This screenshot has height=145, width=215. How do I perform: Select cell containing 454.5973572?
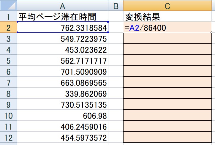click(62, 138)
